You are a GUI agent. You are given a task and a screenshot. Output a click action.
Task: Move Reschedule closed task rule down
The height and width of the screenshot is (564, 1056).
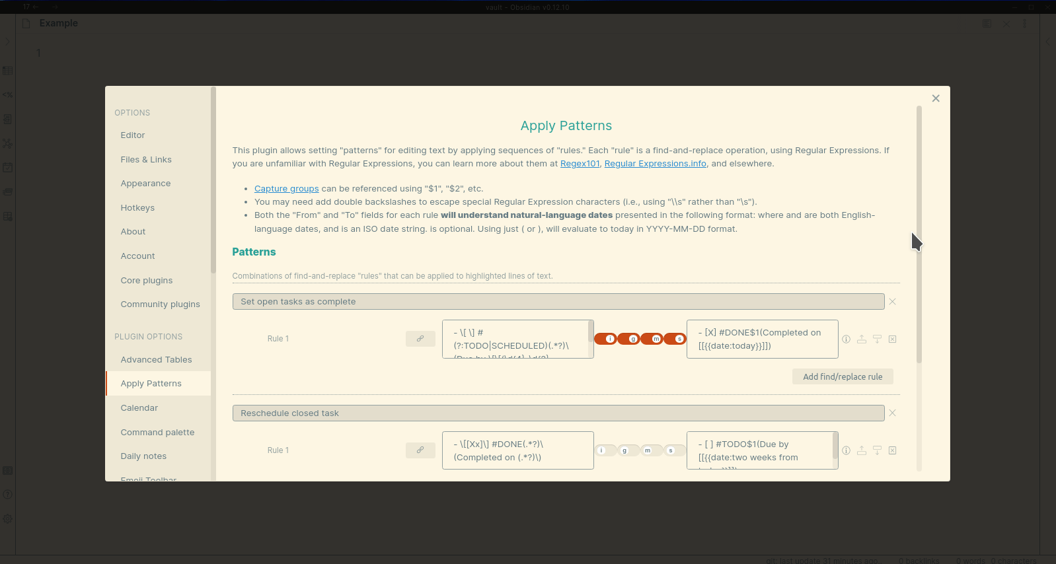[x=877, y=450]
